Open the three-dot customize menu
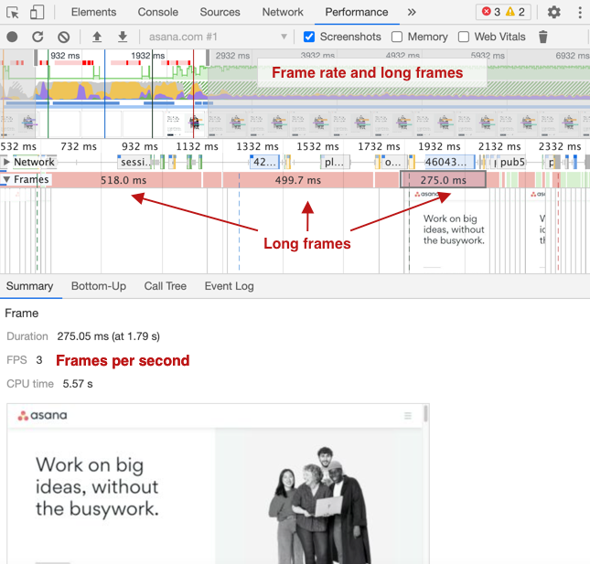590x564 pixels. pyautogui.click(x=580, y=13)
